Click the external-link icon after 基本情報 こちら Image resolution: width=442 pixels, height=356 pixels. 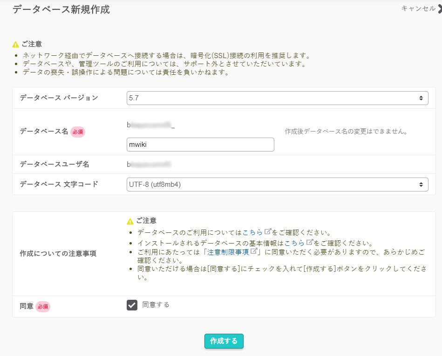click(x=310, y=242)
